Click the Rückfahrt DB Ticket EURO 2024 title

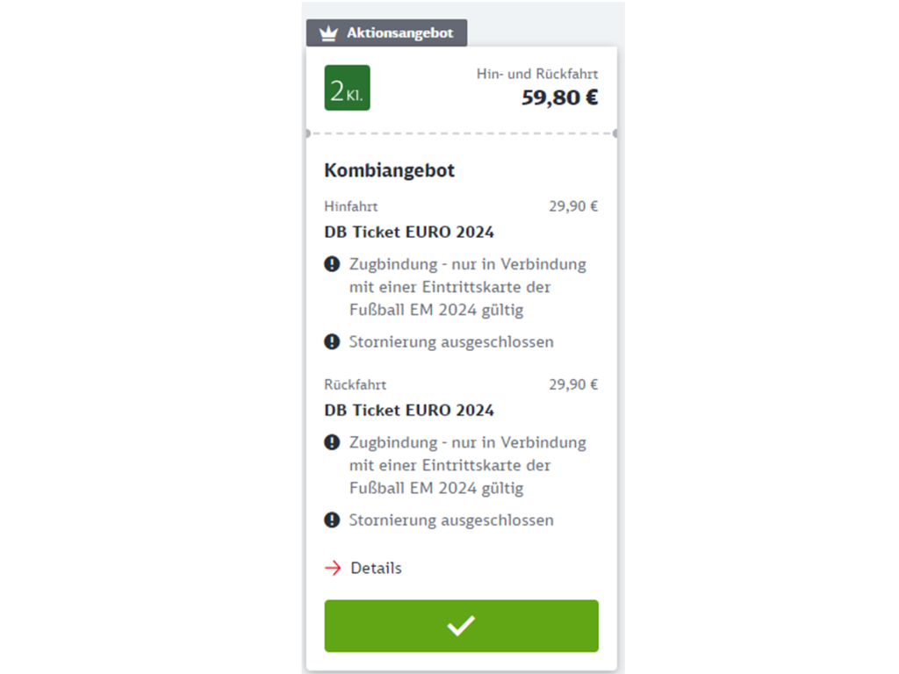tap(409, 410)
